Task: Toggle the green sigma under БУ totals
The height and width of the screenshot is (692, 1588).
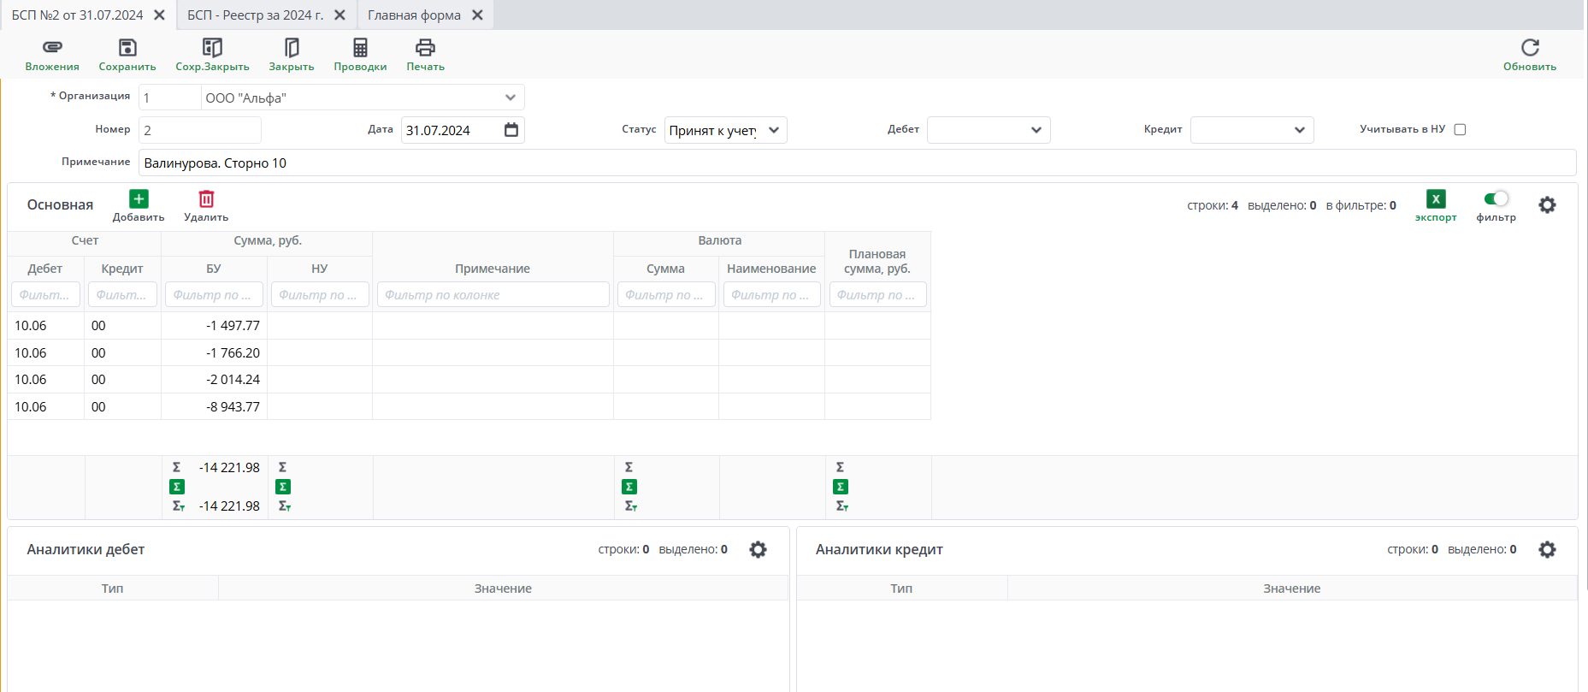Action: (x=177, y=487)
